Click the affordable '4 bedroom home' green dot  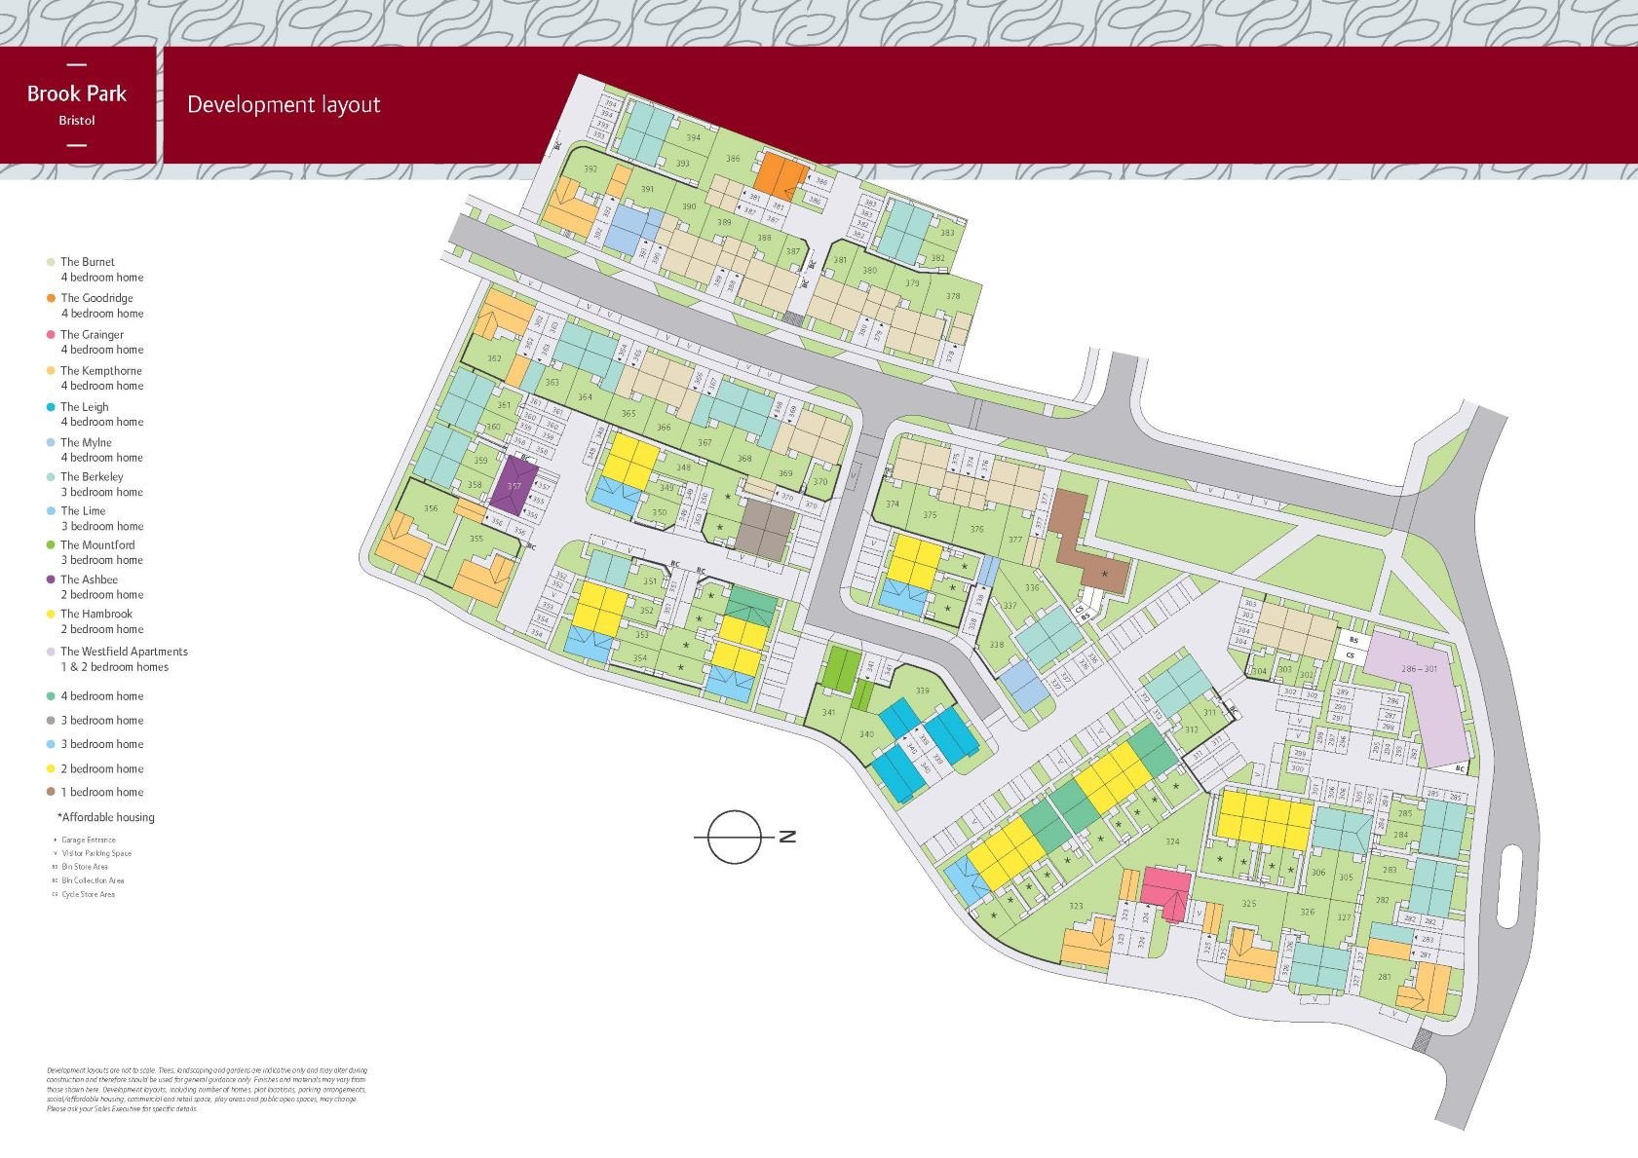pyautogui.click(x=51, y=696)
